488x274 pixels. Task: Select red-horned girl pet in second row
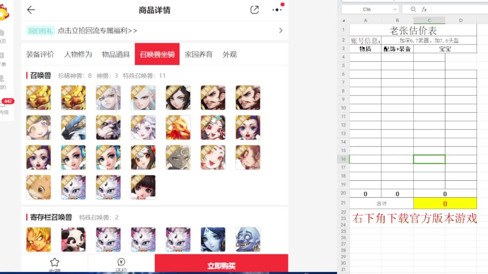[213, 127]
